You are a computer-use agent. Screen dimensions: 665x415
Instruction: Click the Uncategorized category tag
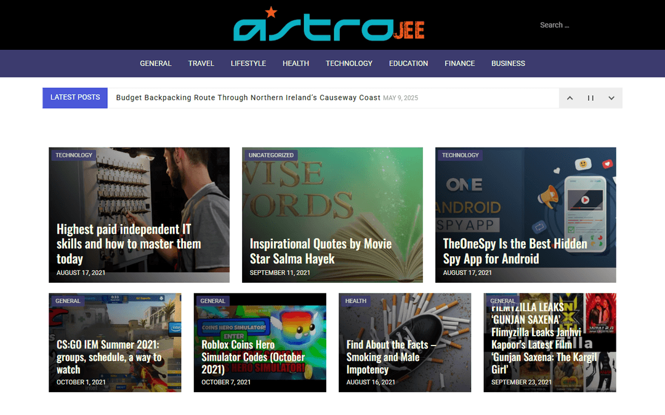[271, 155]
